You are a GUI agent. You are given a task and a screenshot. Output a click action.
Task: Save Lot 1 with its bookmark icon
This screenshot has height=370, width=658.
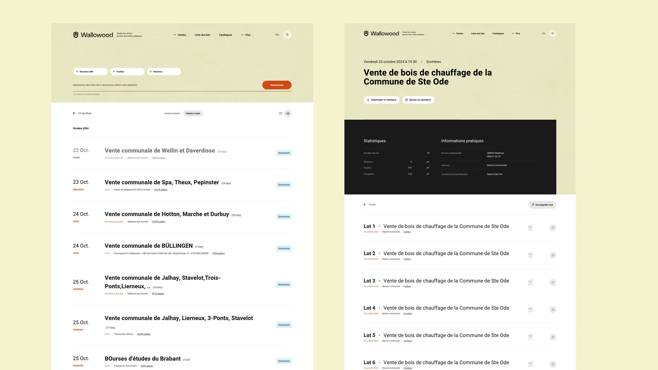pyautogui.click(x=553, y=228)
